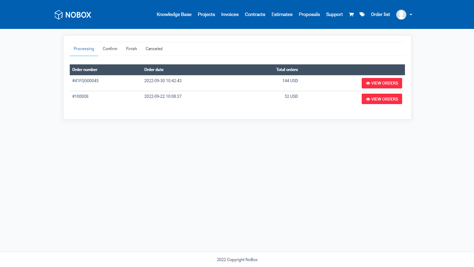Navigate to Projects in the navbar
Screen dimensions: 474x267
tap(206, 14)
